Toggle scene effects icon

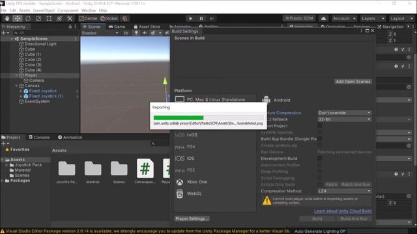coord(152,33)
